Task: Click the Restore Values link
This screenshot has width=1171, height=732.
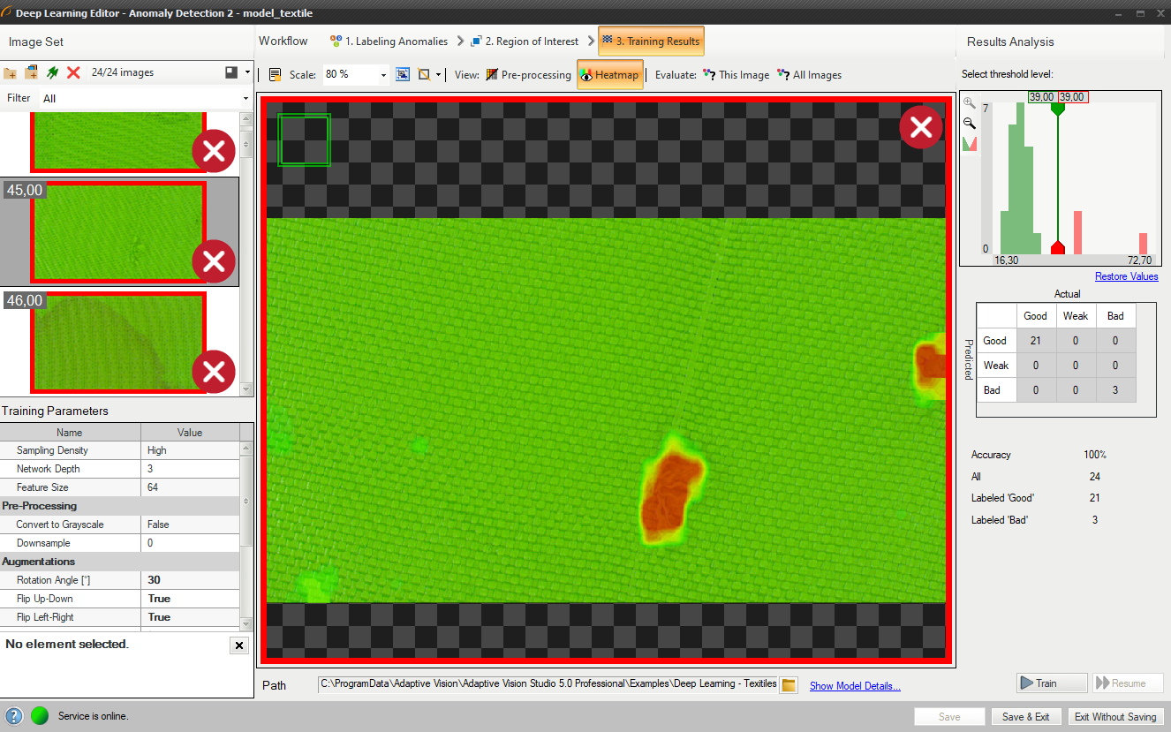Action: click(1126, 276)
